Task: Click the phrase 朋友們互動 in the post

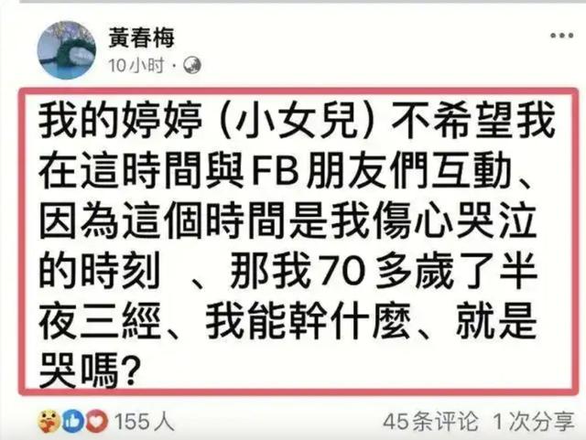Action: tap(408, 171)
